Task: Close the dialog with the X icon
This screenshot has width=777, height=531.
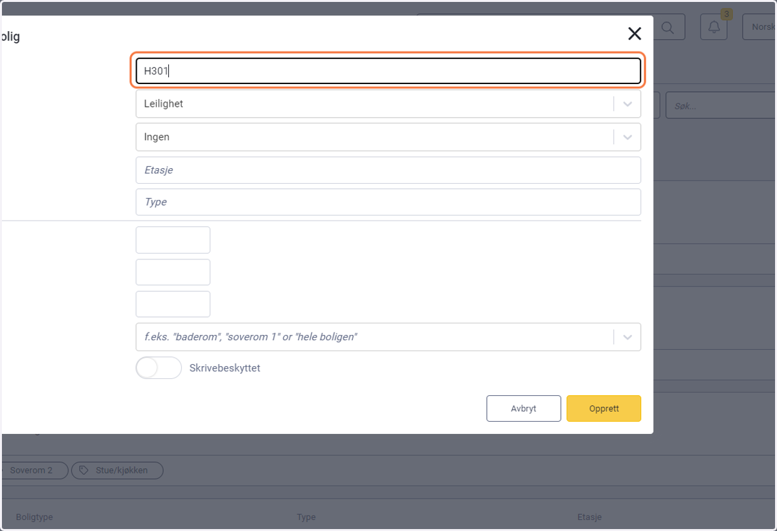Action: coord(635,34)
